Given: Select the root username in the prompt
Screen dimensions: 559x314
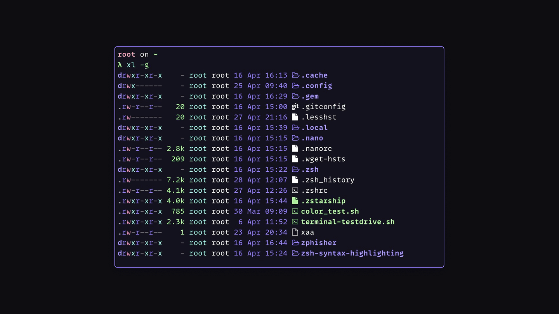Looking at the screenshot, I should click(126, 54).
